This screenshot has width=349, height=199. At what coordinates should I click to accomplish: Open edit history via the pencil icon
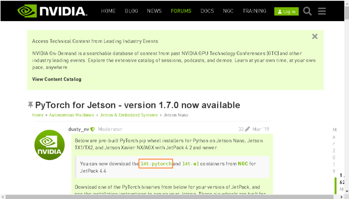coord(247,129)
